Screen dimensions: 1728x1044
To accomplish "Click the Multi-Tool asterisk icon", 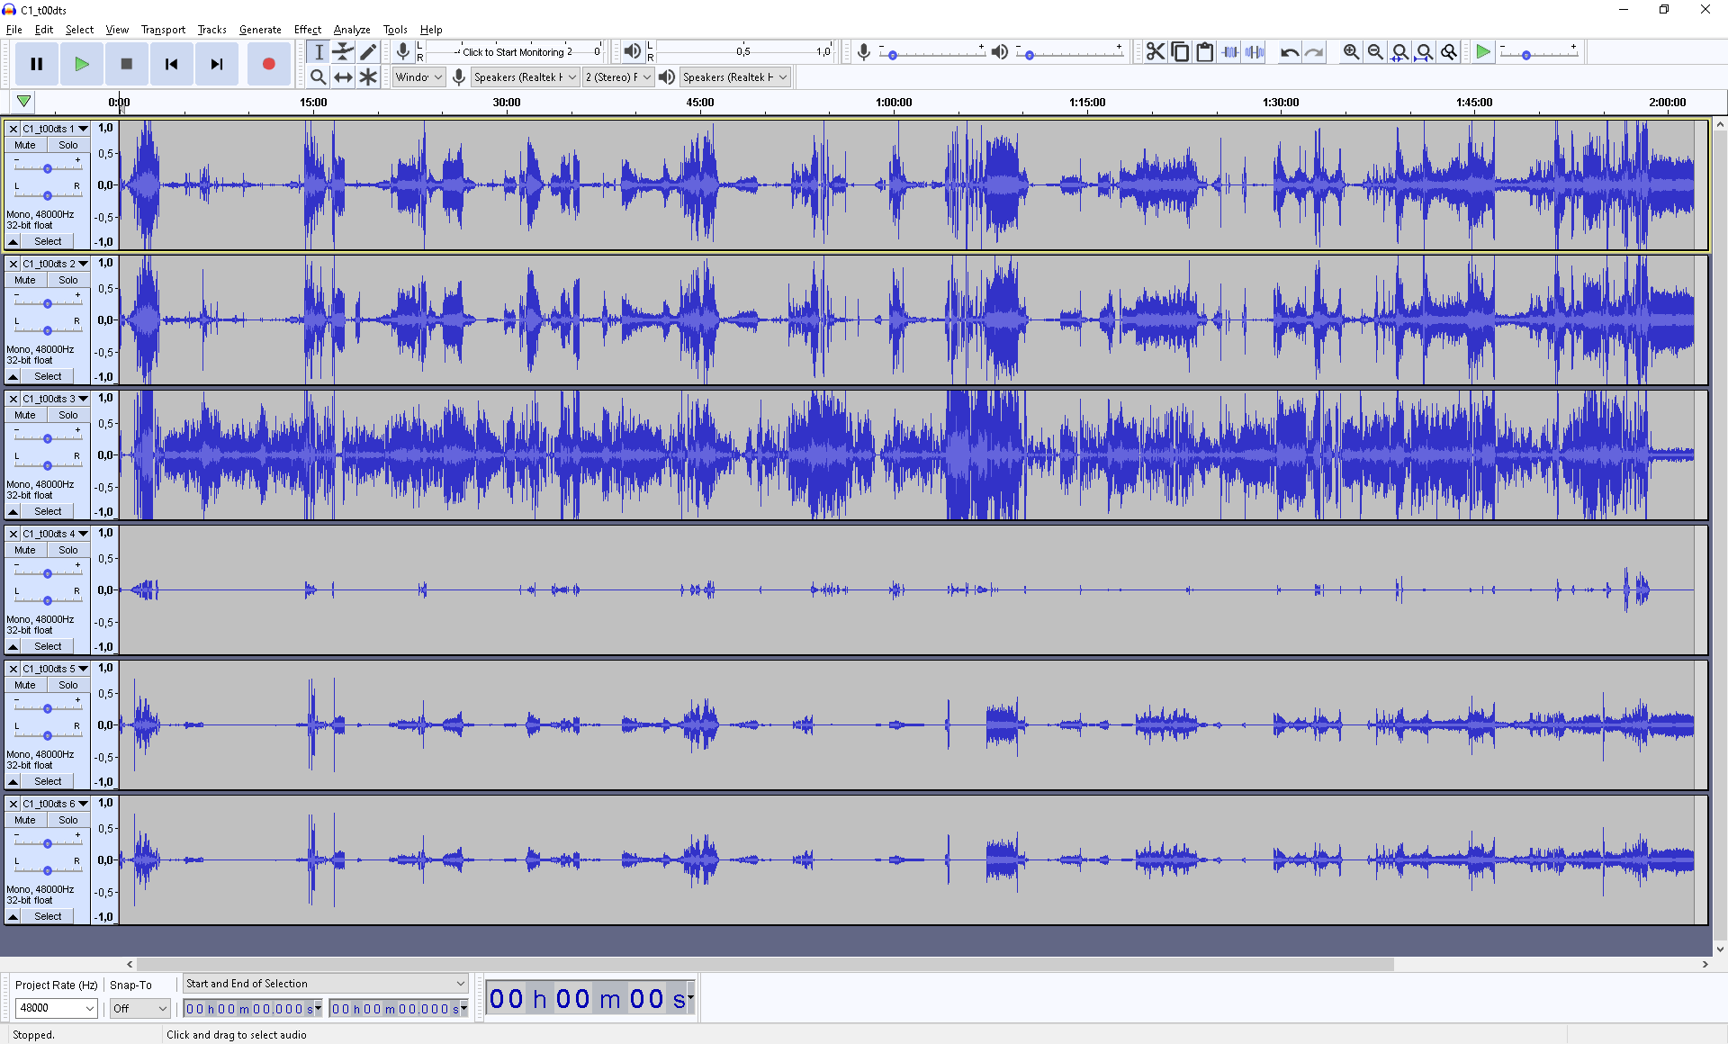I will click(x=367, y=77).
